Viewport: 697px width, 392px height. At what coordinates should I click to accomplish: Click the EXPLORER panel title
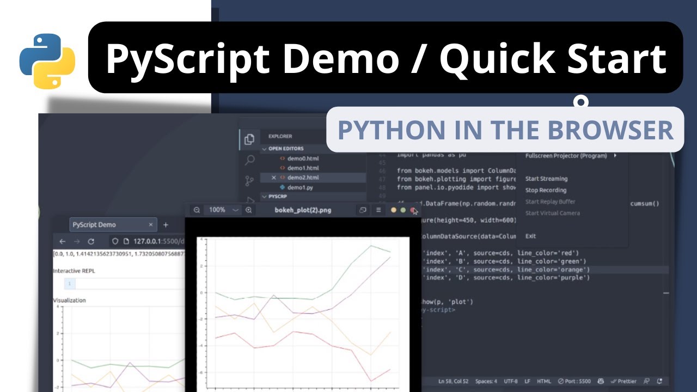[280, 136]
